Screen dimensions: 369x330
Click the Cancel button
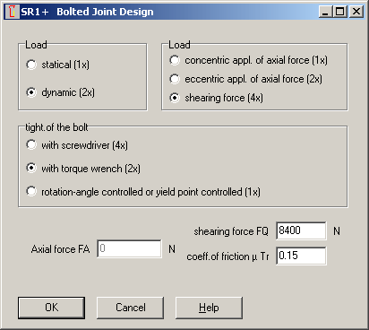(x=130, y=308)
